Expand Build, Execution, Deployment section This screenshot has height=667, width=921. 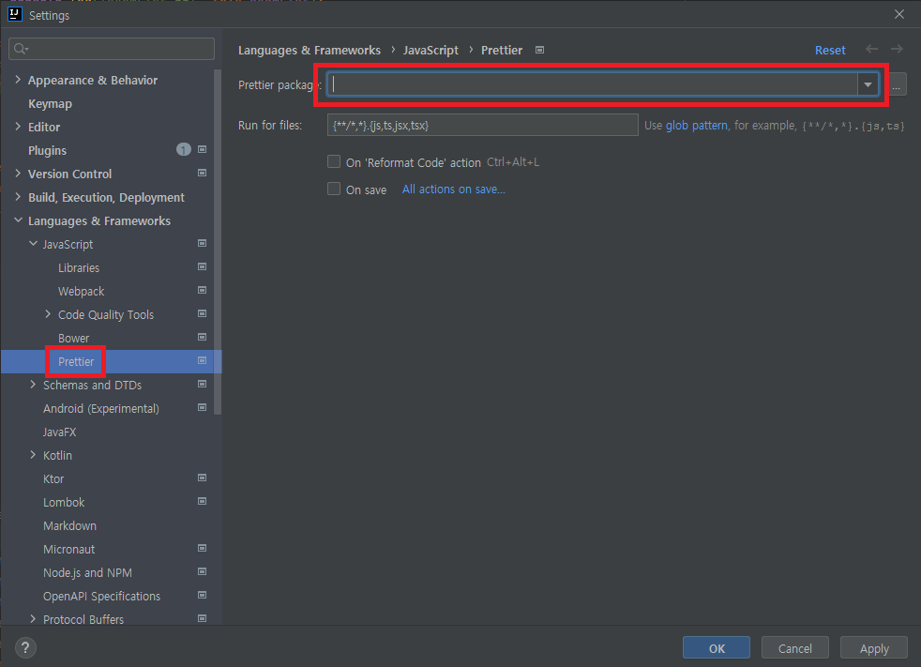coord(18,197)
